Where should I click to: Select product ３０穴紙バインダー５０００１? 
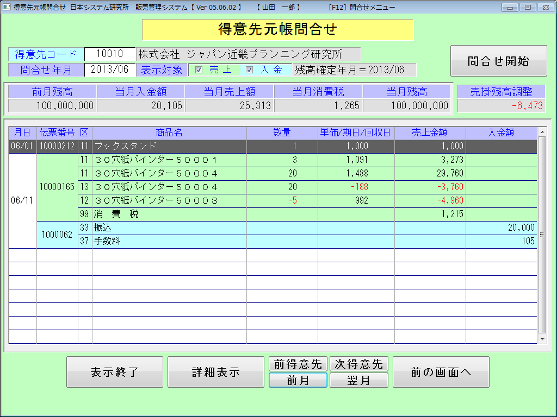[x=170, y=160]
